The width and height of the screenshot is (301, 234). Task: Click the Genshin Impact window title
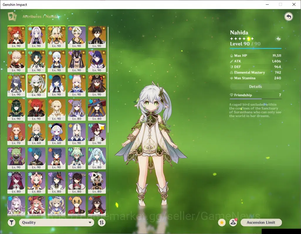point(15,5)
